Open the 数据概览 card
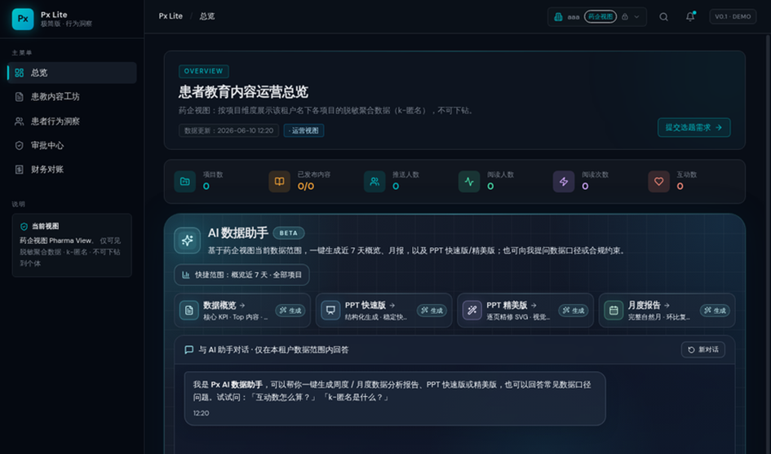 point(242,311)
